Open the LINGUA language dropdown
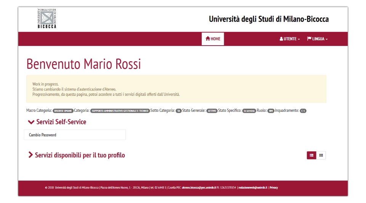The image size is (366, 203). pos(317,39)
